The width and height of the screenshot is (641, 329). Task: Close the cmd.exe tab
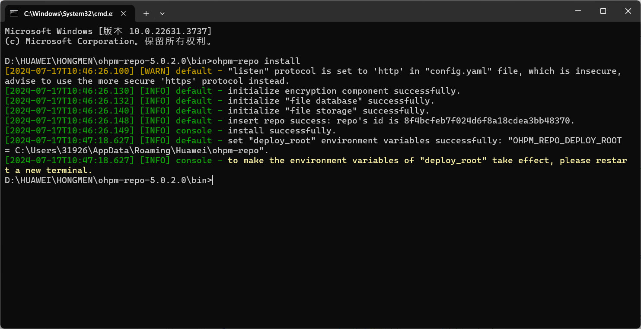pos(123,13)
